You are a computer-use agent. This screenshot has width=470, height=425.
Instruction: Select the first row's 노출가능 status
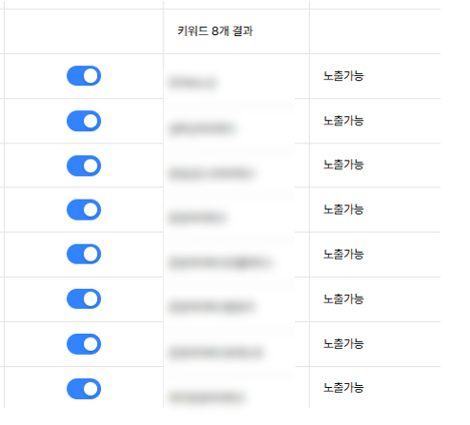tap(343, 76)
